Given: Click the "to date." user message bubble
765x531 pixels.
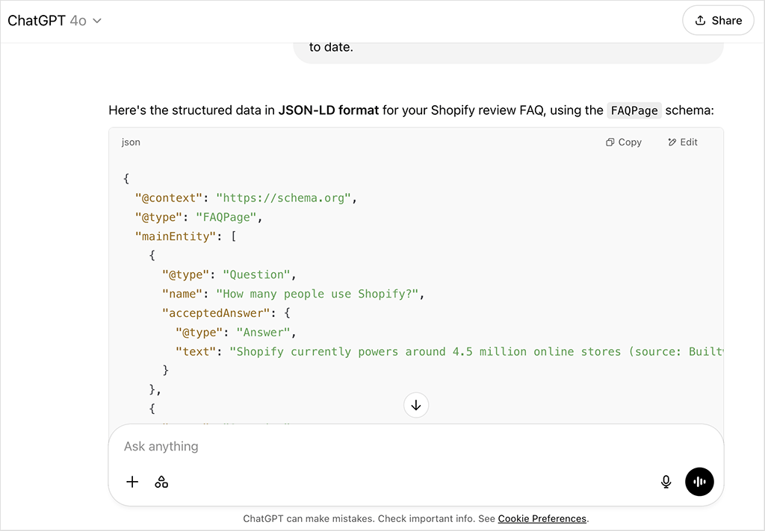Looking at the screenshot, I should click(508, 51).
